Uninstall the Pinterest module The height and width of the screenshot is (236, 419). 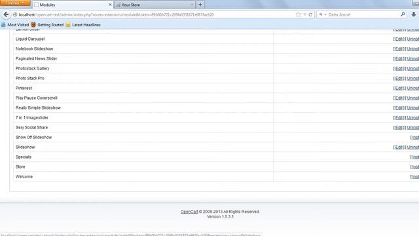(x=413, y=88)
